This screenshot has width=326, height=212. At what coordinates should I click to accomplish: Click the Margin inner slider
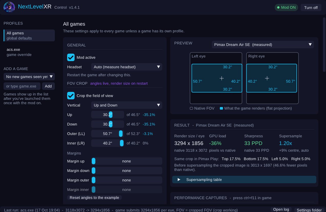(x=127, y=190)
